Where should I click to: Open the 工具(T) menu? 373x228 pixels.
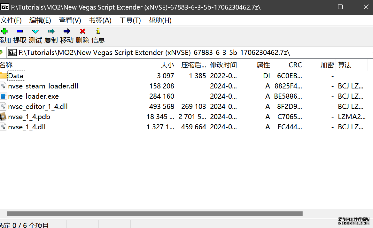coord(130,20)
